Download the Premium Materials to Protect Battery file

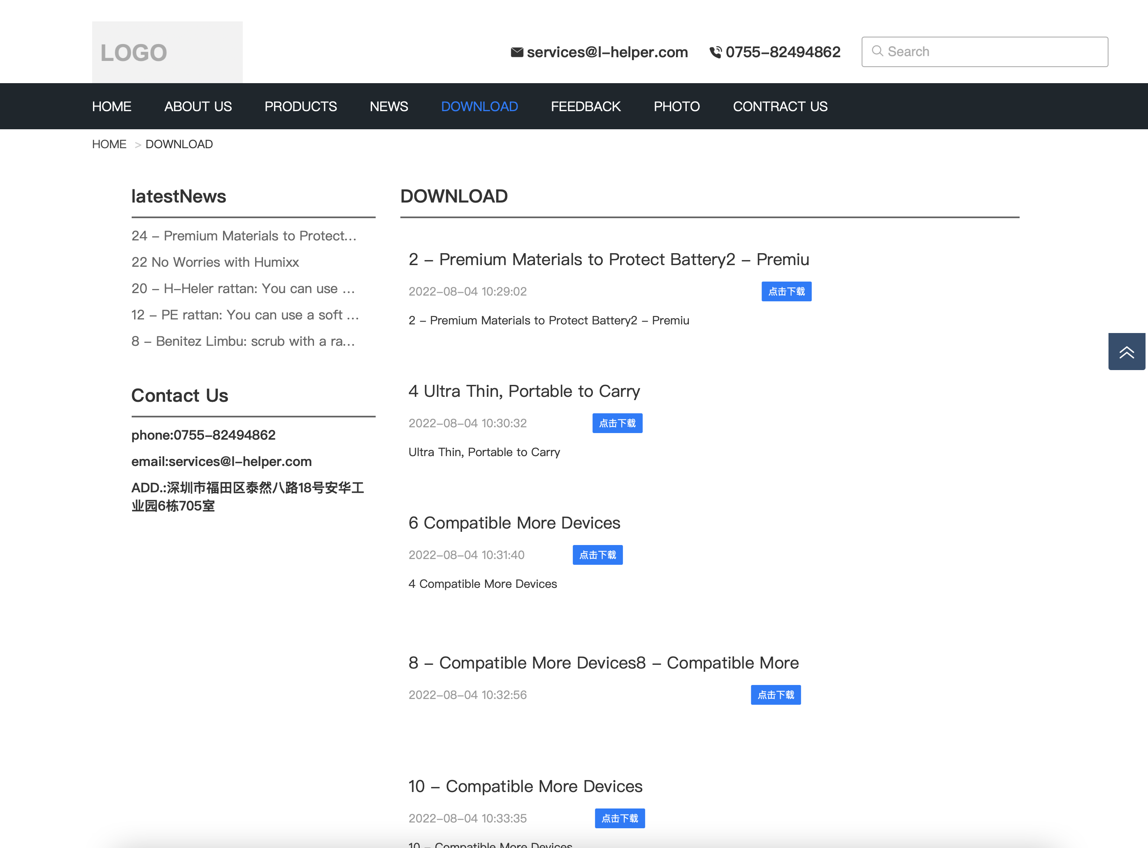point(786,291)
